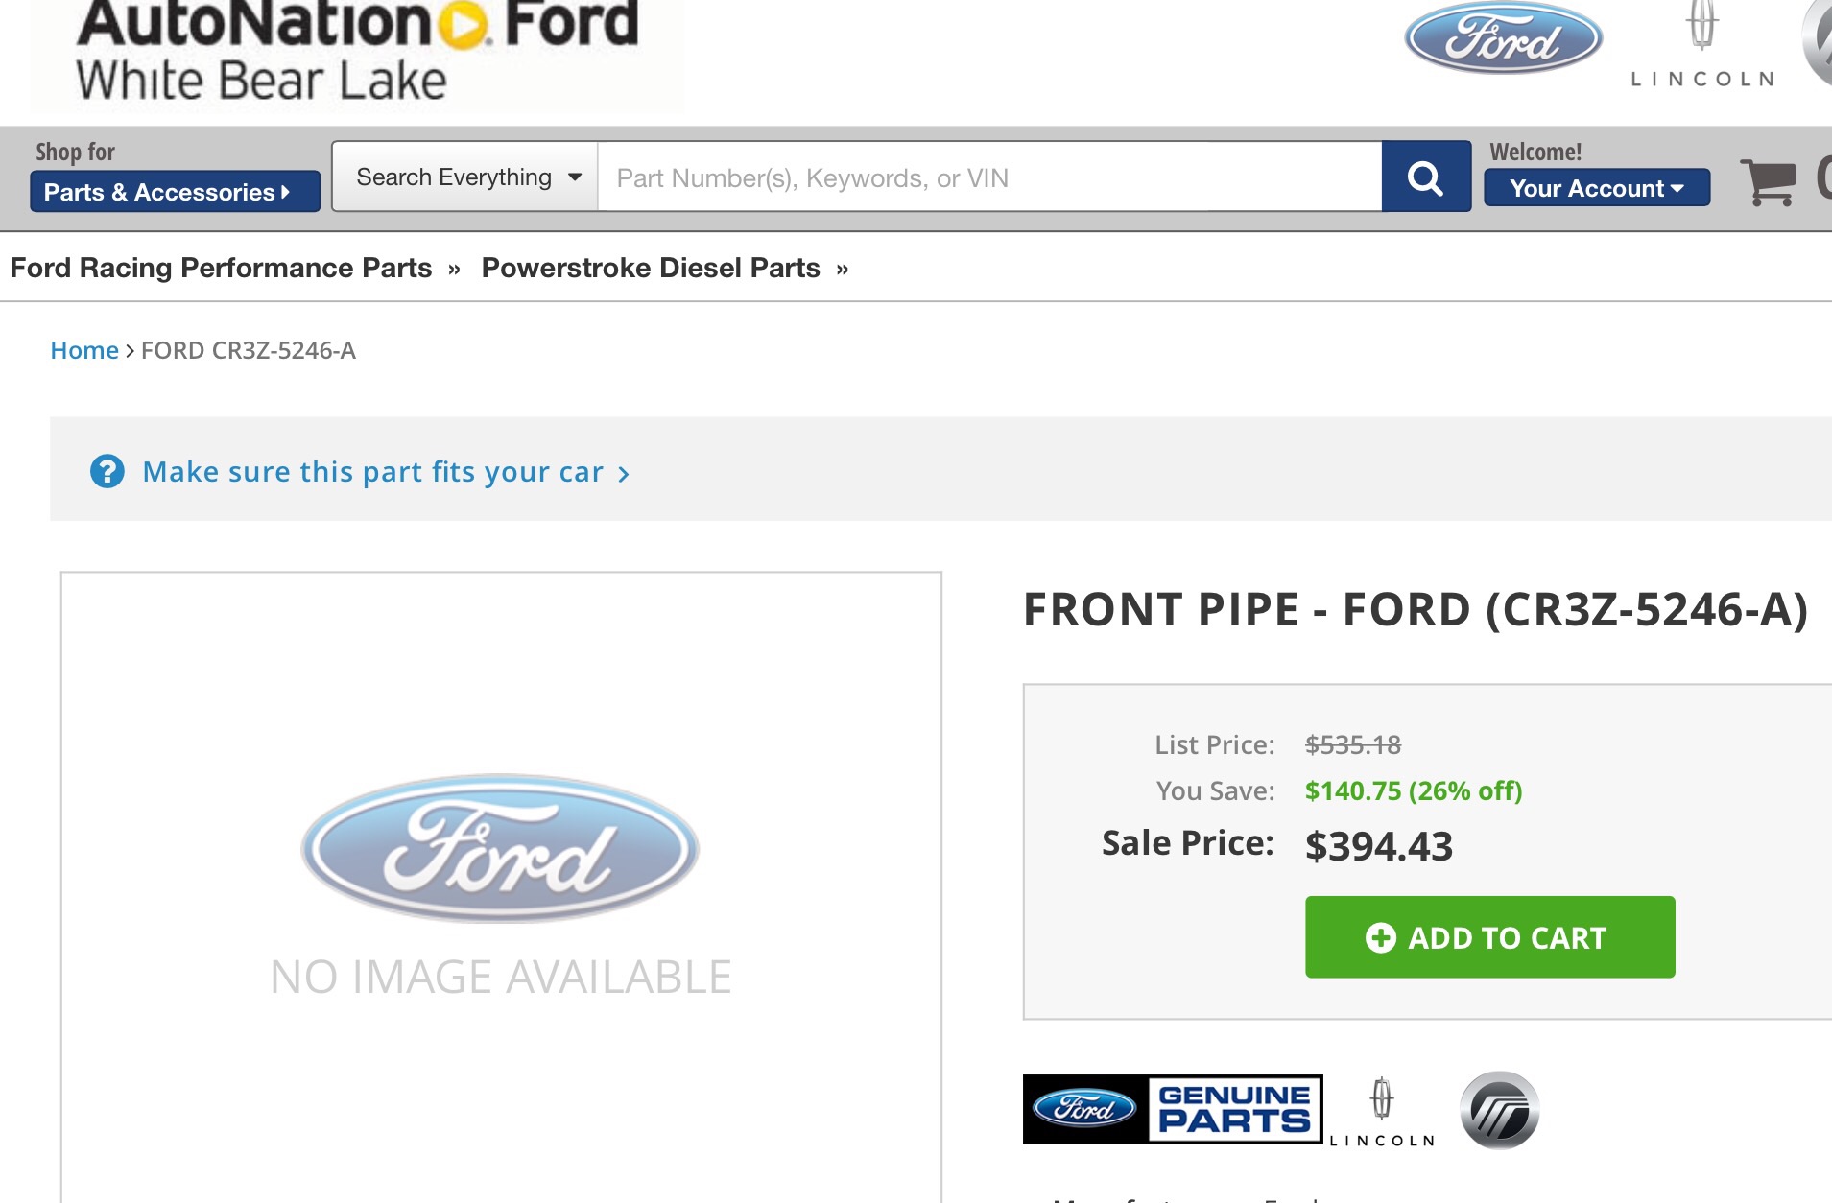Click the Mercury brand logo

1499,1110
